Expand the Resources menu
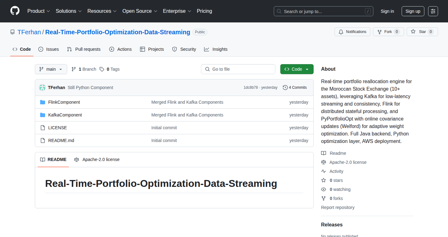The image size is (448, 237). pyautogui.click(x=102, y=11)
